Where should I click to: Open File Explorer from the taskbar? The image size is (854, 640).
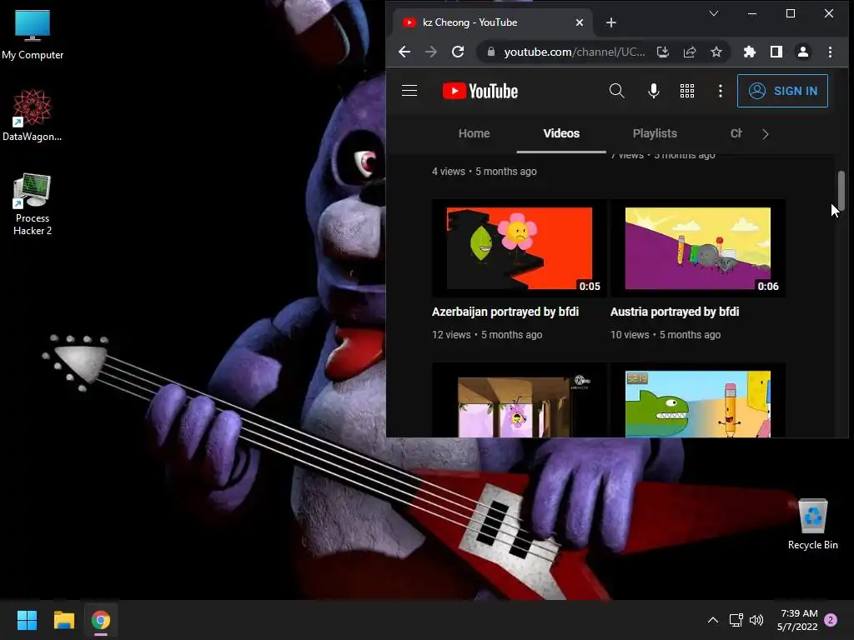(x=63, y=620)
